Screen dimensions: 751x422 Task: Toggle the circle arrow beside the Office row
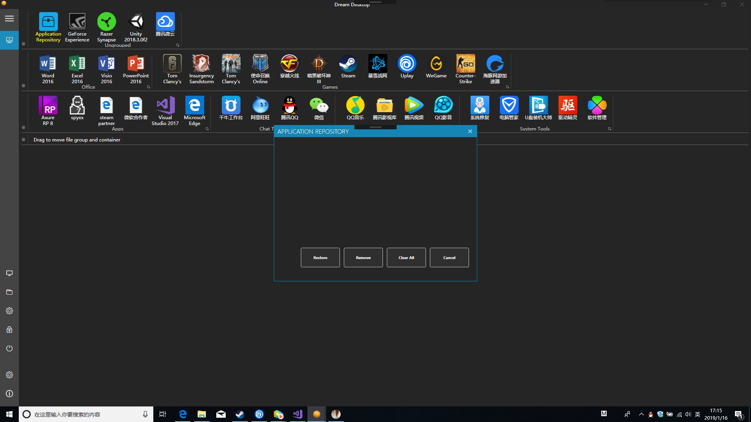pyautogui.click(x=23, y=86)
